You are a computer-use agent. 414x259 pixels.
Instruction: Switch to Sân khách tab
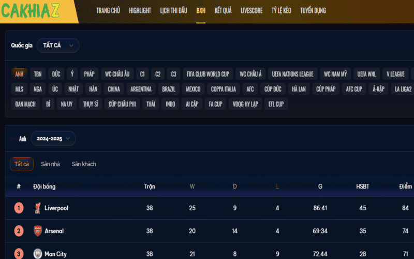click(x=84, y=164)
